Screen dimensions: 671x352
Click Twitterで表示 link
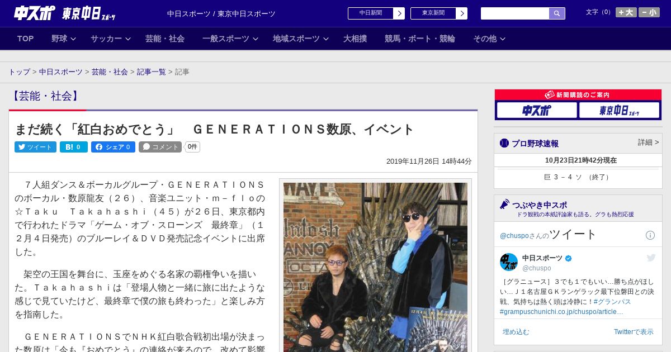coord(634,332)
